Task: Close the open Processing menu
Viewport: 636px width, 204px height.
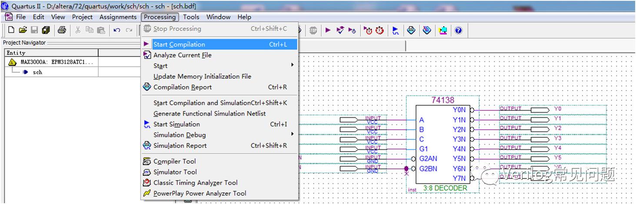Action: [x=160, y=17]
